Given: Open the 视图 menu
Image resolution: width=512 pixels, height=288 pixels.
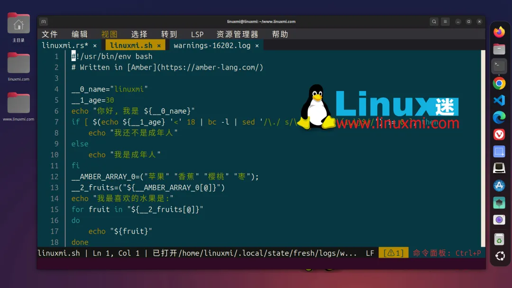Looking at the screenshot, I should (109, 34).
